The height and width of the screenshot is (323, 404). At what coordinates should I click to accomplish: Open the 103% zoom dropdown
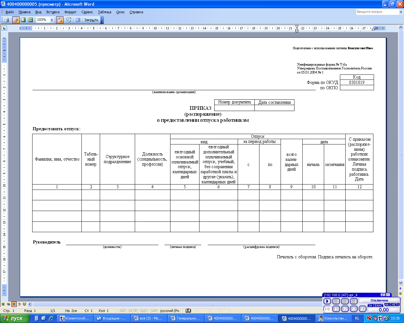(52, 20)
